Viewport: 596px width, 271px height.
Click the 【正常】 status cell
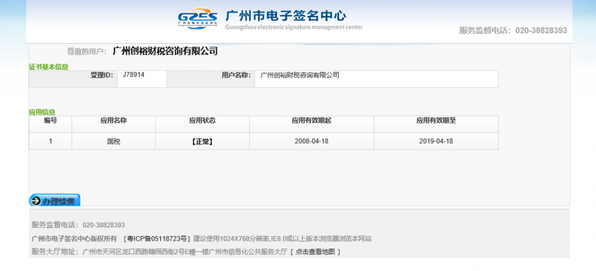coord(202,141)
